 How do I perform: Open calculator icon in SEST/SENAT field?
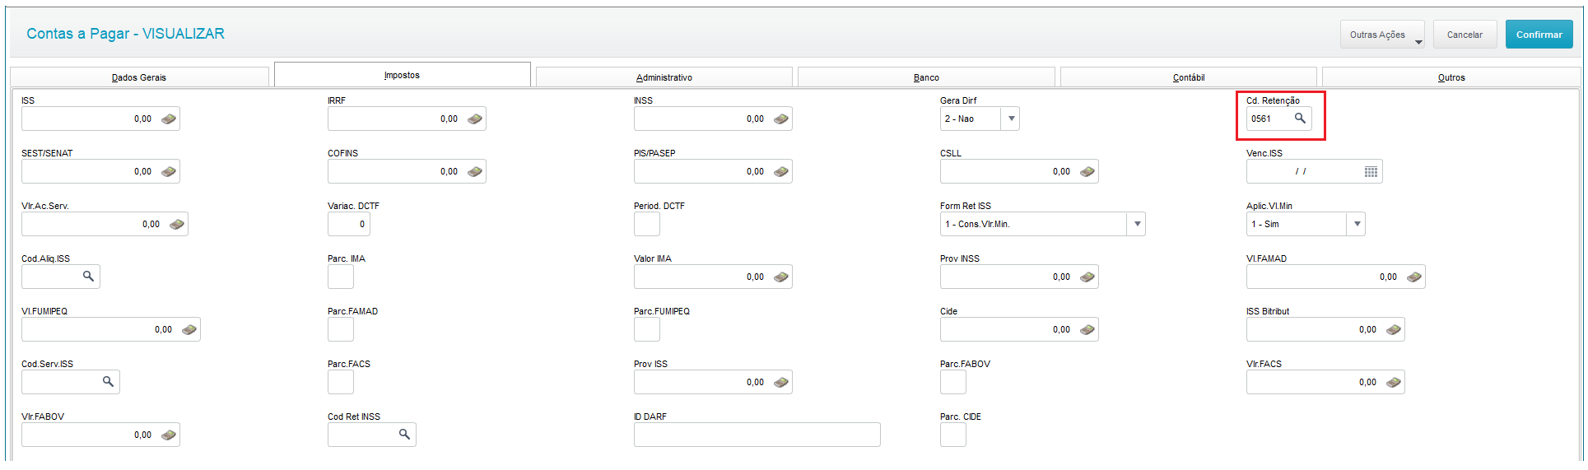168,172
